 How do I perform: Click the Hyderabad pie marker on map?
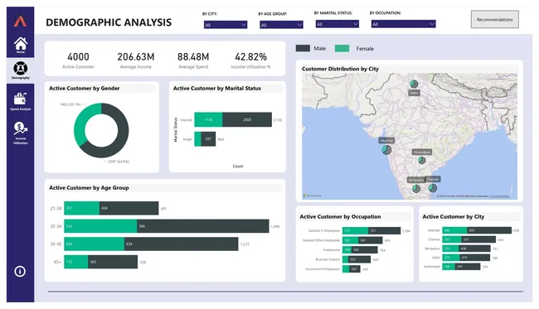[x=422, y=160]
